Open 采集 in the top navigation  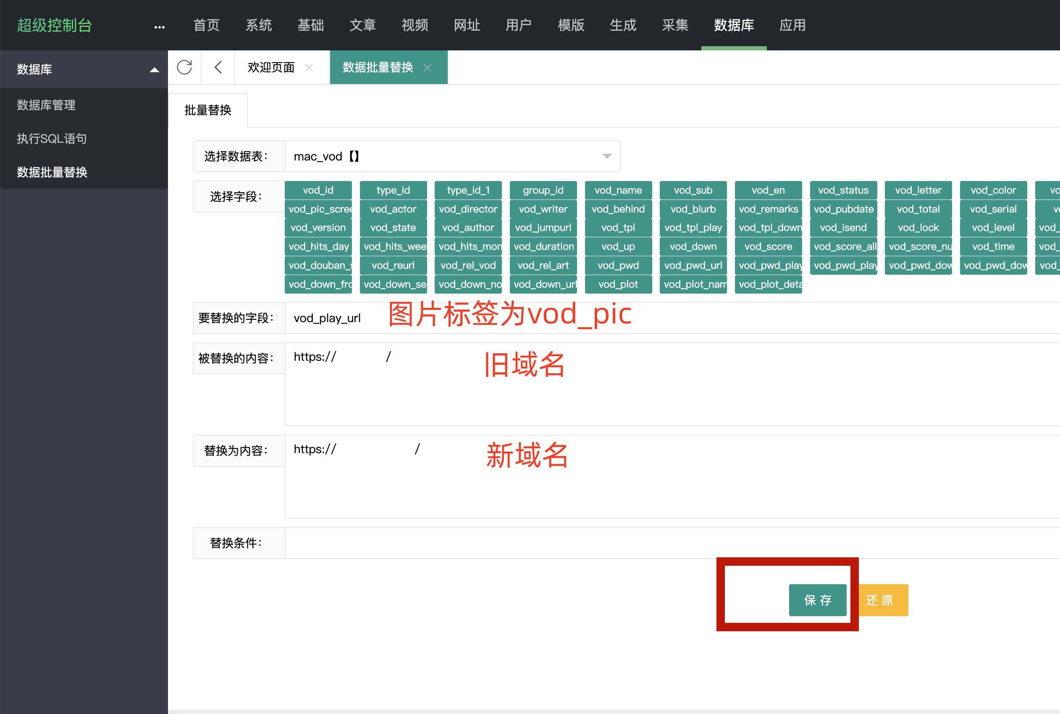[x=675, y=25]
